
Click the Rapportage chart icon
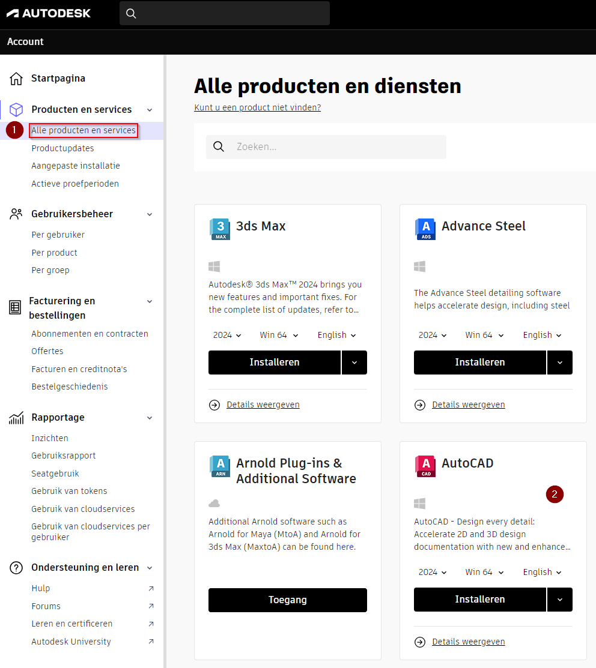pyautogui.click(x=16, y=418)
